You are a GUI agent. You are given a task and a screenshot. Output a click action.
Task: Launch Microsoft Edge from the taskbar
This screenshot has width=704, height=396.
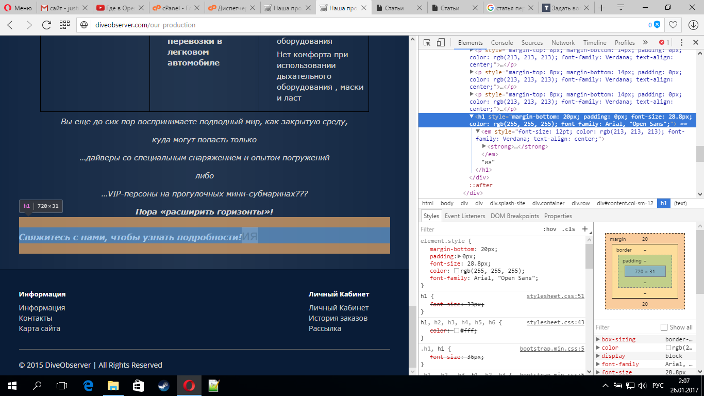click(x=88, y=385)
